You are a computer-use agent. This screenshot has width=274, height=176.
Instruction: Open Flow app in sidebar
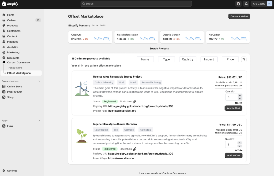[10, 126]
